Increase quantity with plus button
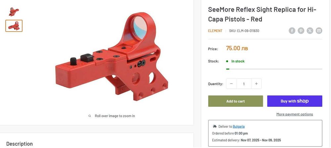The image size is (331, 148). tap(256, 84)
